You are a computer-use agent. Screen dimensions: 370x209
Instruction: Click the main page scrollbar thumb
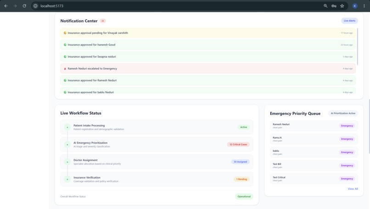(x=369, y=126)
